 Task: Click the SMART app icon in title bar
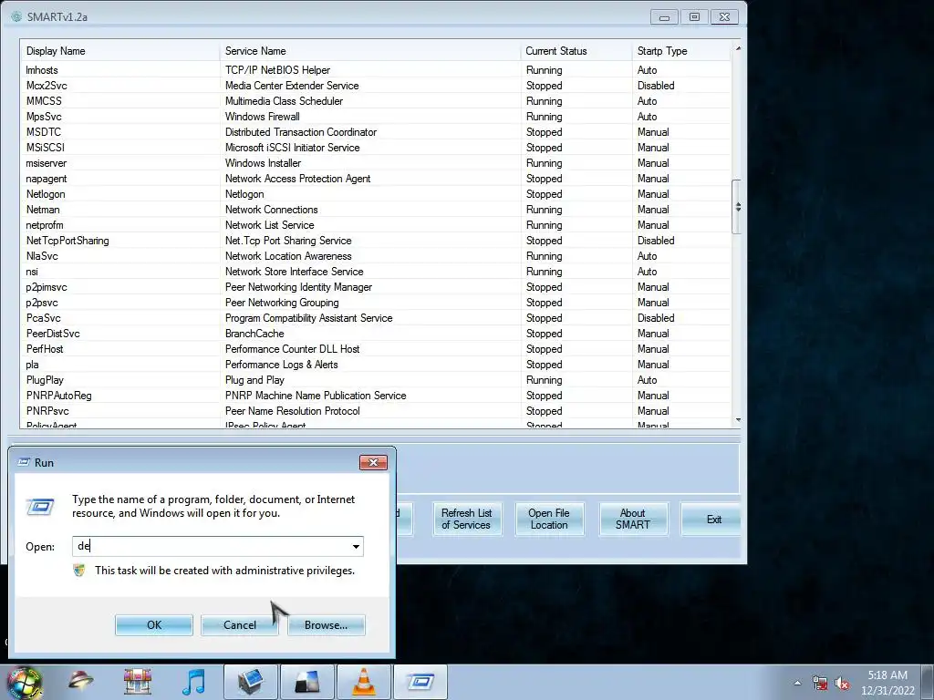click(x=16, y=16)
